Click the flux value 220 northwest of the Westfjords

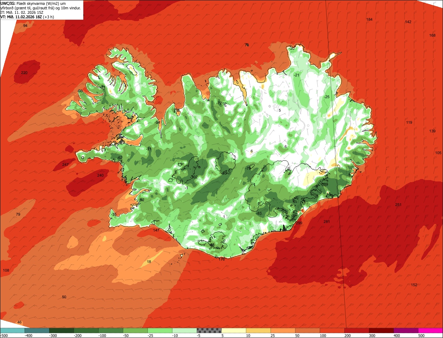click(24, 73)
